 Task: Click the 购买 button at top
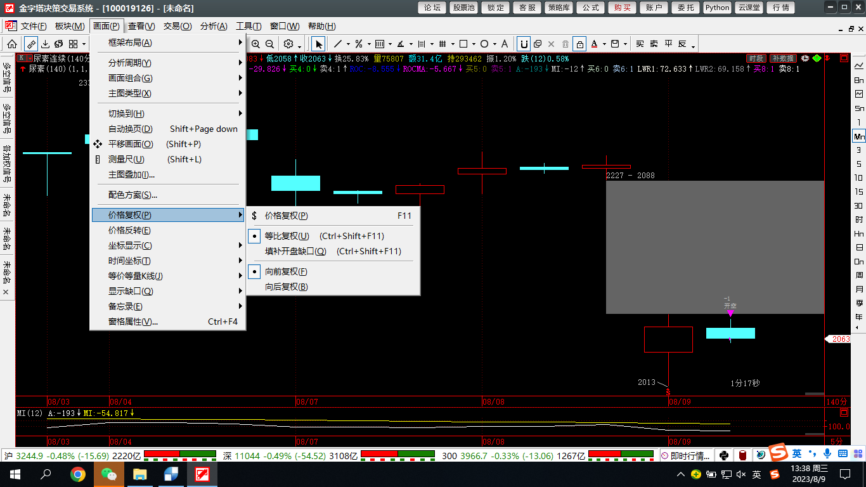tap(622, 8)
